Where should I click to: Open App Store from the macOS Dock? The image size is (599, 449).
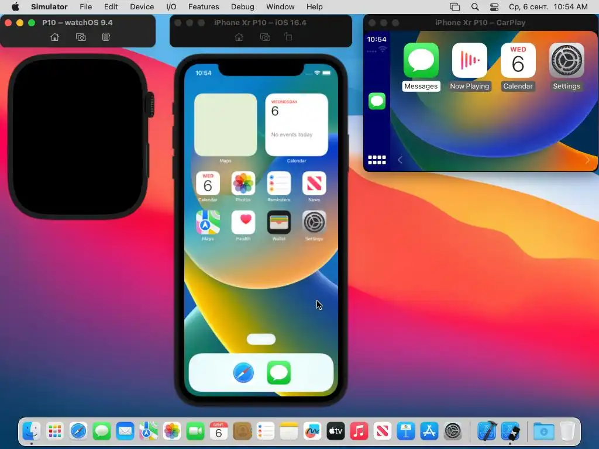[429, 431]
